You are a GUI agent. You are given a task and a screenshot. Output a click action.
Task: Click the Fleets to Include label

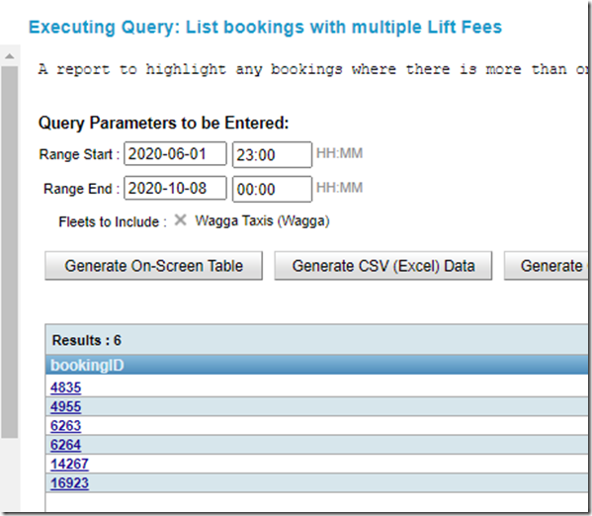[x=112, y=221]
